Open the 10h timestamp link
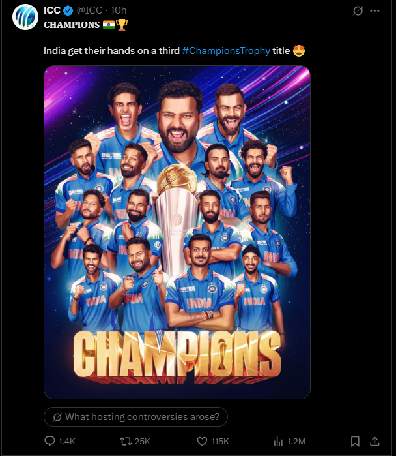The image size is (396, 456). (x=119, y=10)
